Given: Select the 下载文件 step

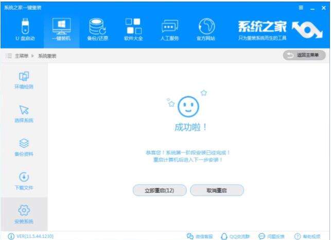Looking at the screenshot, I should (24, 181).
